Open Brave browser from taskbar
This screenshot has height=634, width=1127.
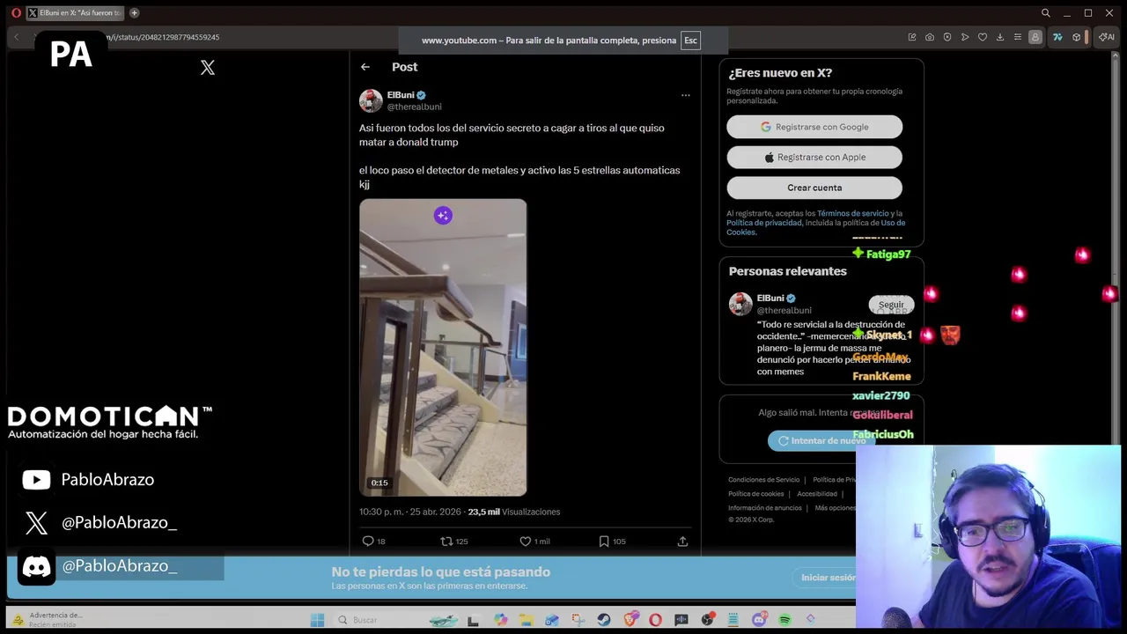coord(630,620)
